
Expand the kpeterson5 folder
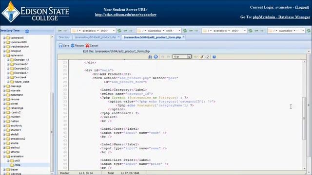4,38
